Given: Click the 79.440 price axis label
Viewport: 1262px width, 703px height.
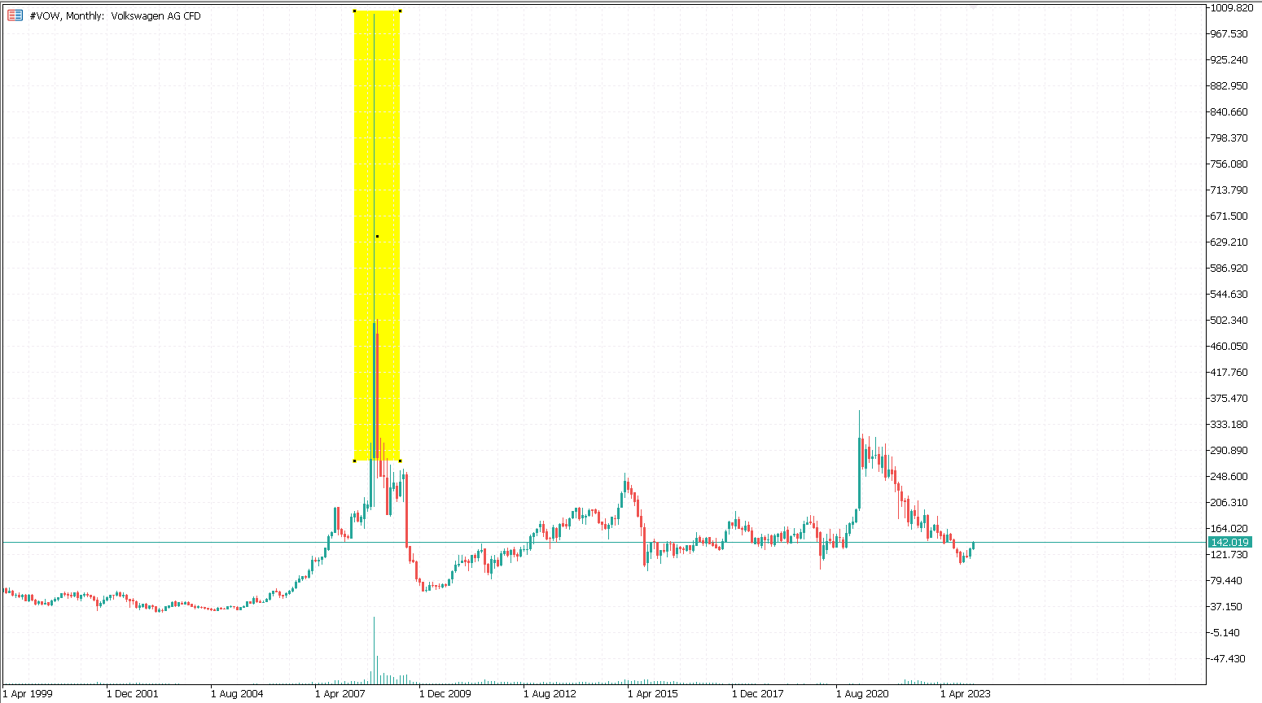Looking at the screenshot, I should tap(1227, 581).
